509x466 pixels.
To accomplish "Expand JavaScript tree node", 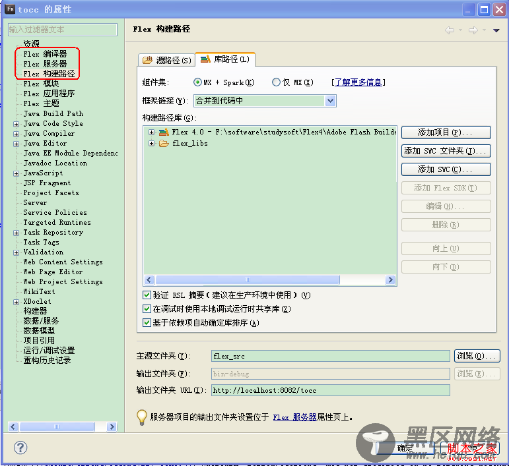I will pos(16,174).
